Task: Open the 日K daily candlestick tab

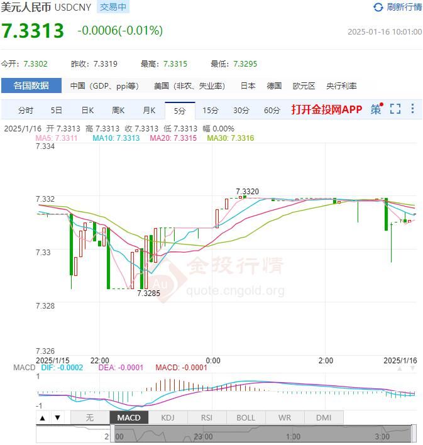Action: click(87, 111)
